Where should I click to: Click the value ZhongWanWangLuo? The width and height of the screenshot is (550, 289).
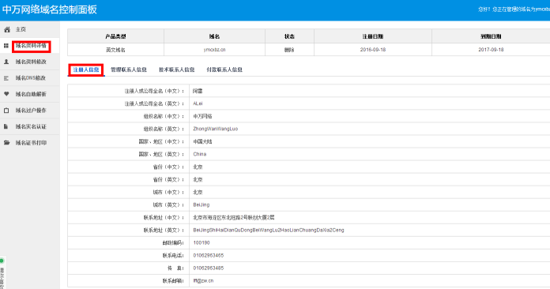click(216, 129)
